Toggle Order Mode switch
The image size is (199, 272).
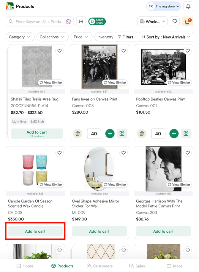click(x=97, y=21)
